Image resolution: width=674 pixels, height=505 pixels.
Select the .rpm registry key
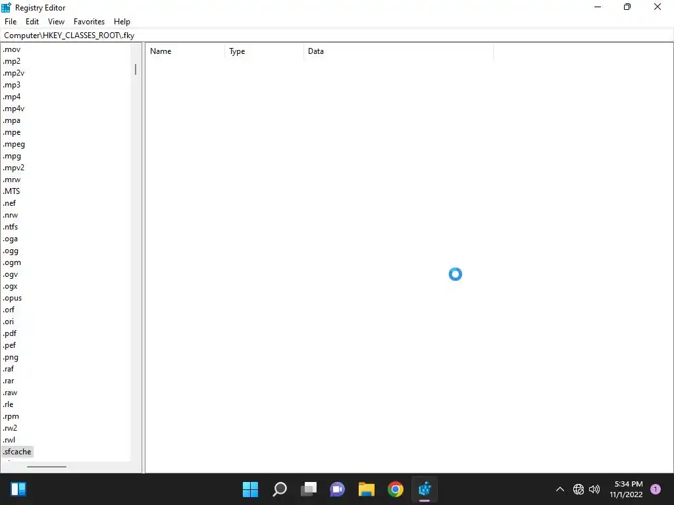[11, 416]
